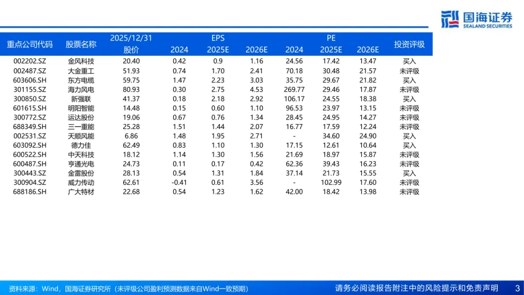Select stock name 亨通光电
The width and height of the screenshot is (524, 295).
coord(81,164)
